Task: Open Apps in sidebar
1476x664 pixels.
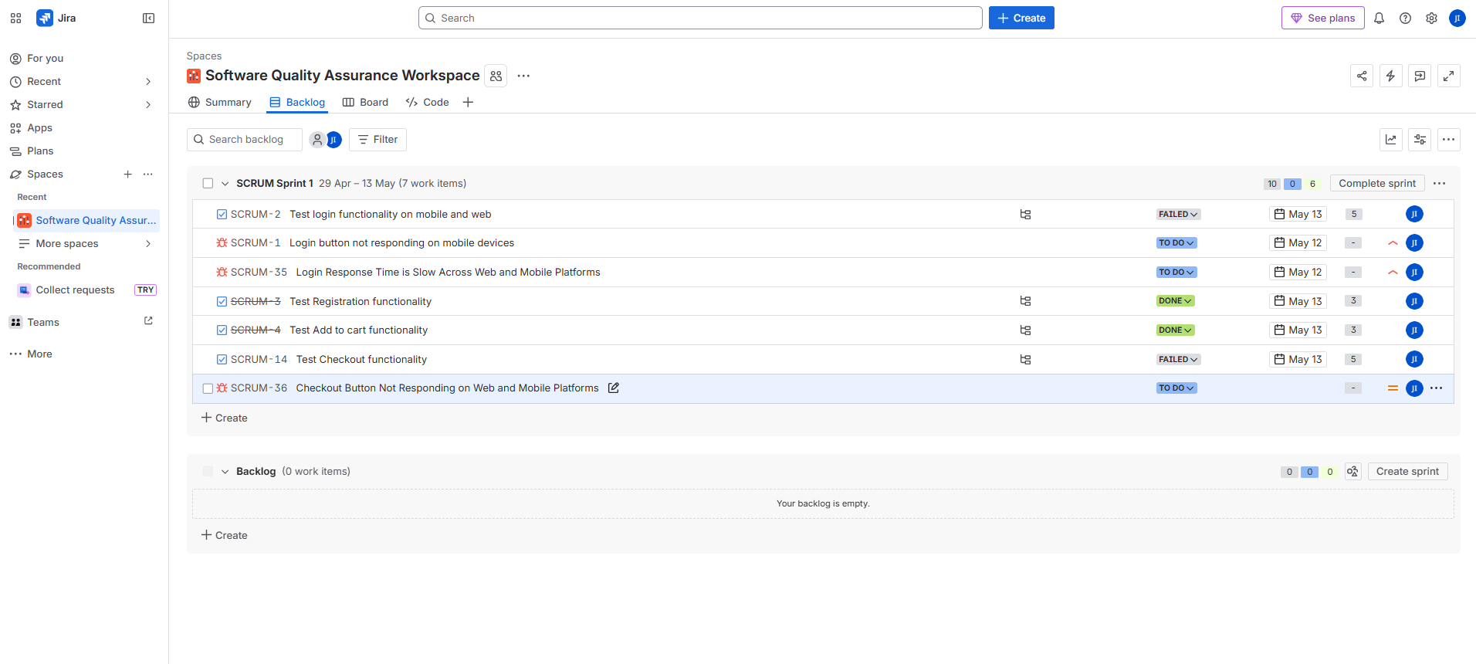Action: [84, 128]
